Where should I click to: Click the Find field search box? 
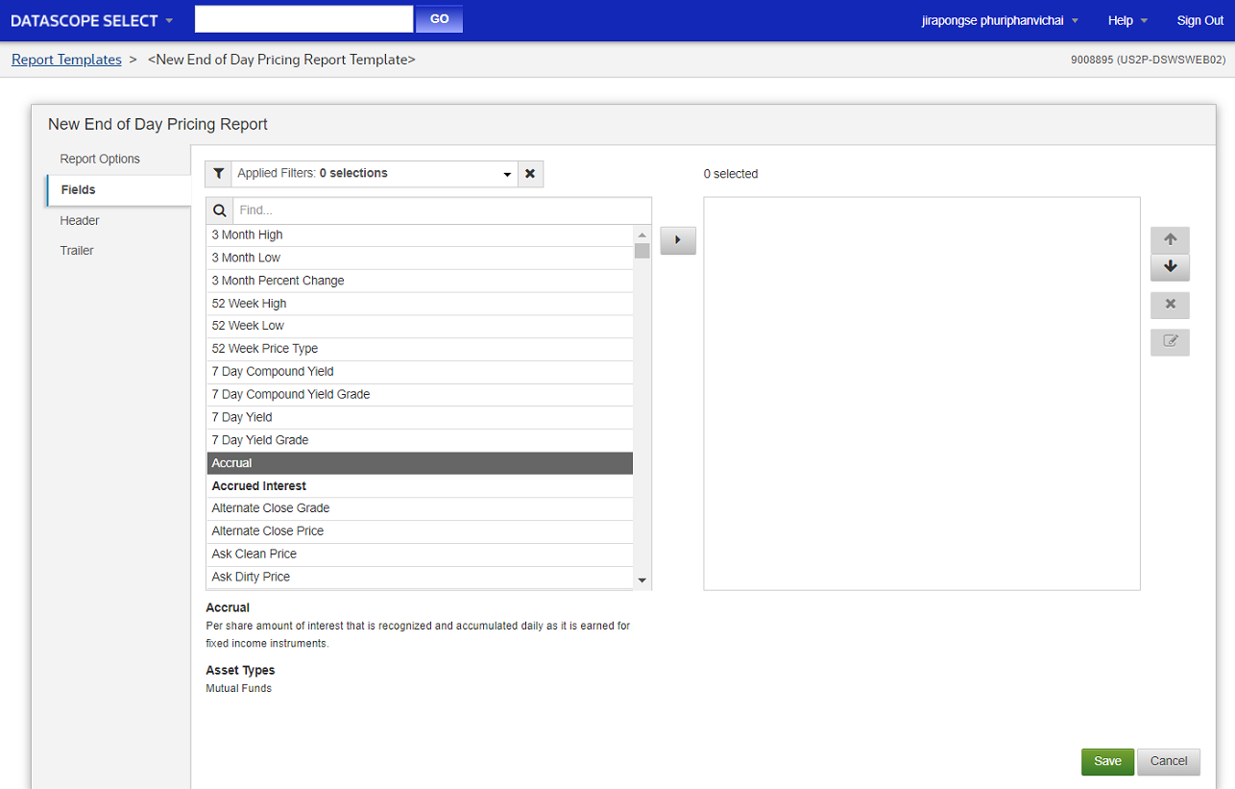[442, 210]
